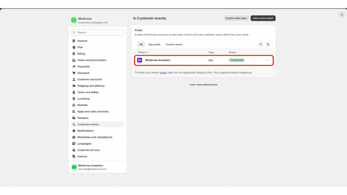Image resolution: width=347 pixels, height=195 pixels.
Task: Open the Modovisa Analytics three-dot menu
Action: coord(267,60)
